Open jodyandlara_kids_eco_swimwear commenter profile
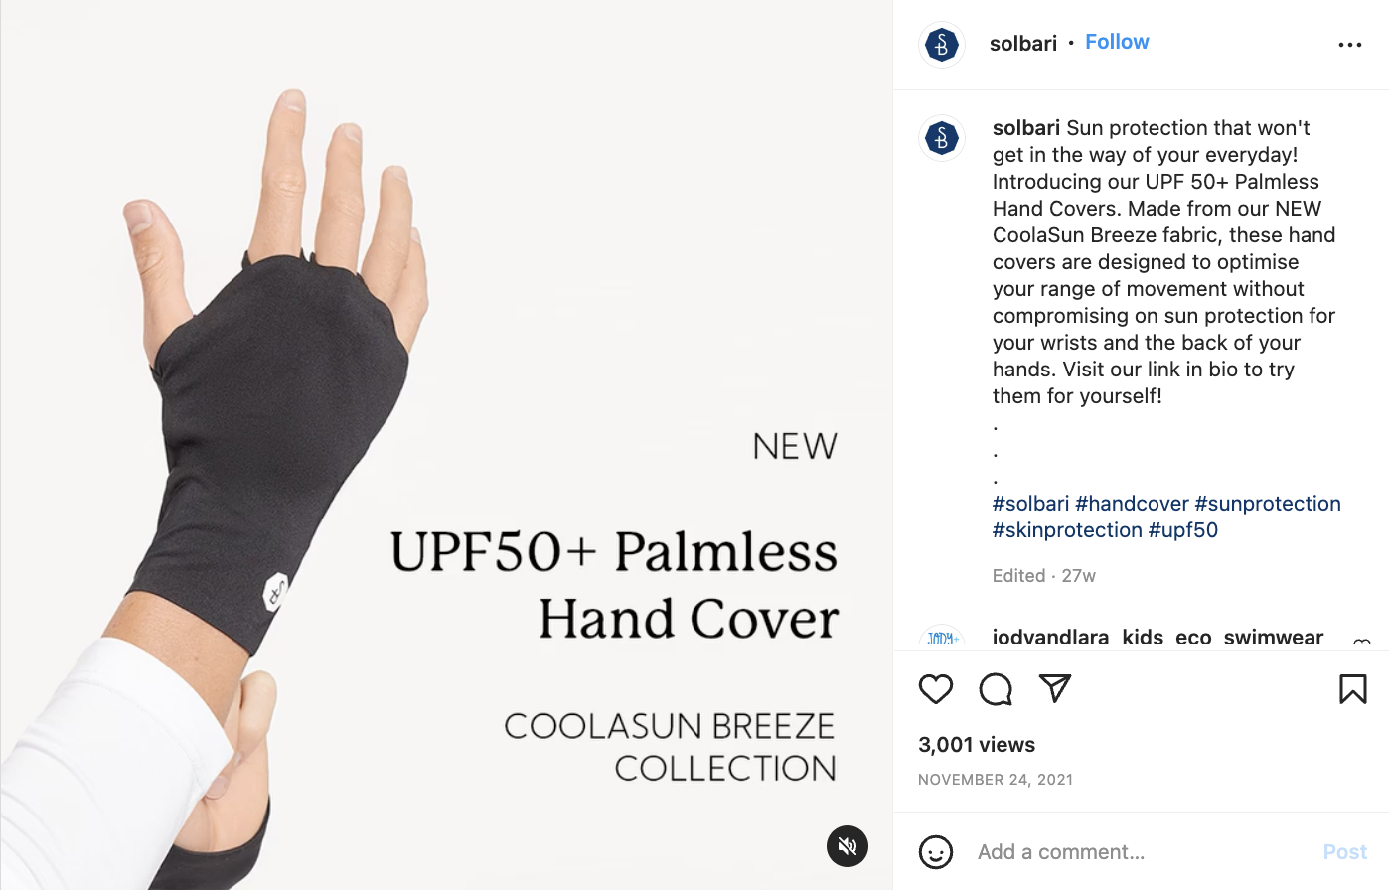Screen dimensions: 1389x890 tap(1157, 638)
